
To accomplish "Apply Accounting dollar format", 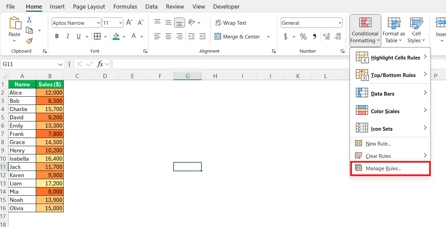I will tap(286, 36).
